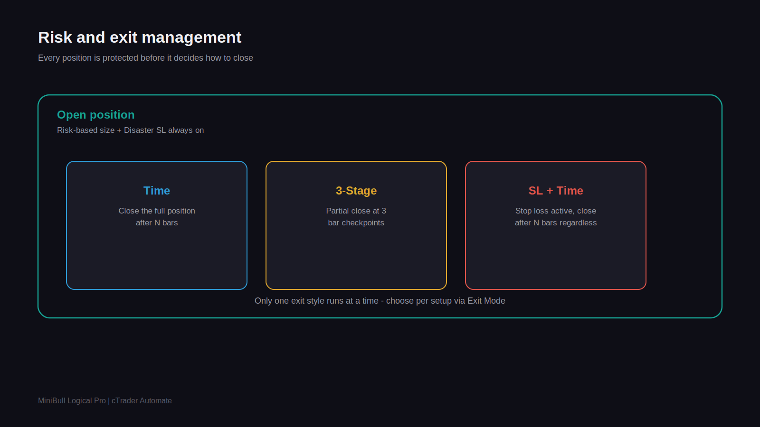
Task: Click the Time card heading
Action: coord(157,191)
